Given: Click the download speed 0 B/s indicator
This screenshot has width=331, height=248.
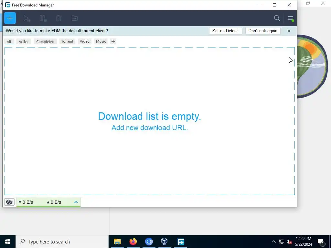Looking at the screenshot, I should click(x=26, y=202).
